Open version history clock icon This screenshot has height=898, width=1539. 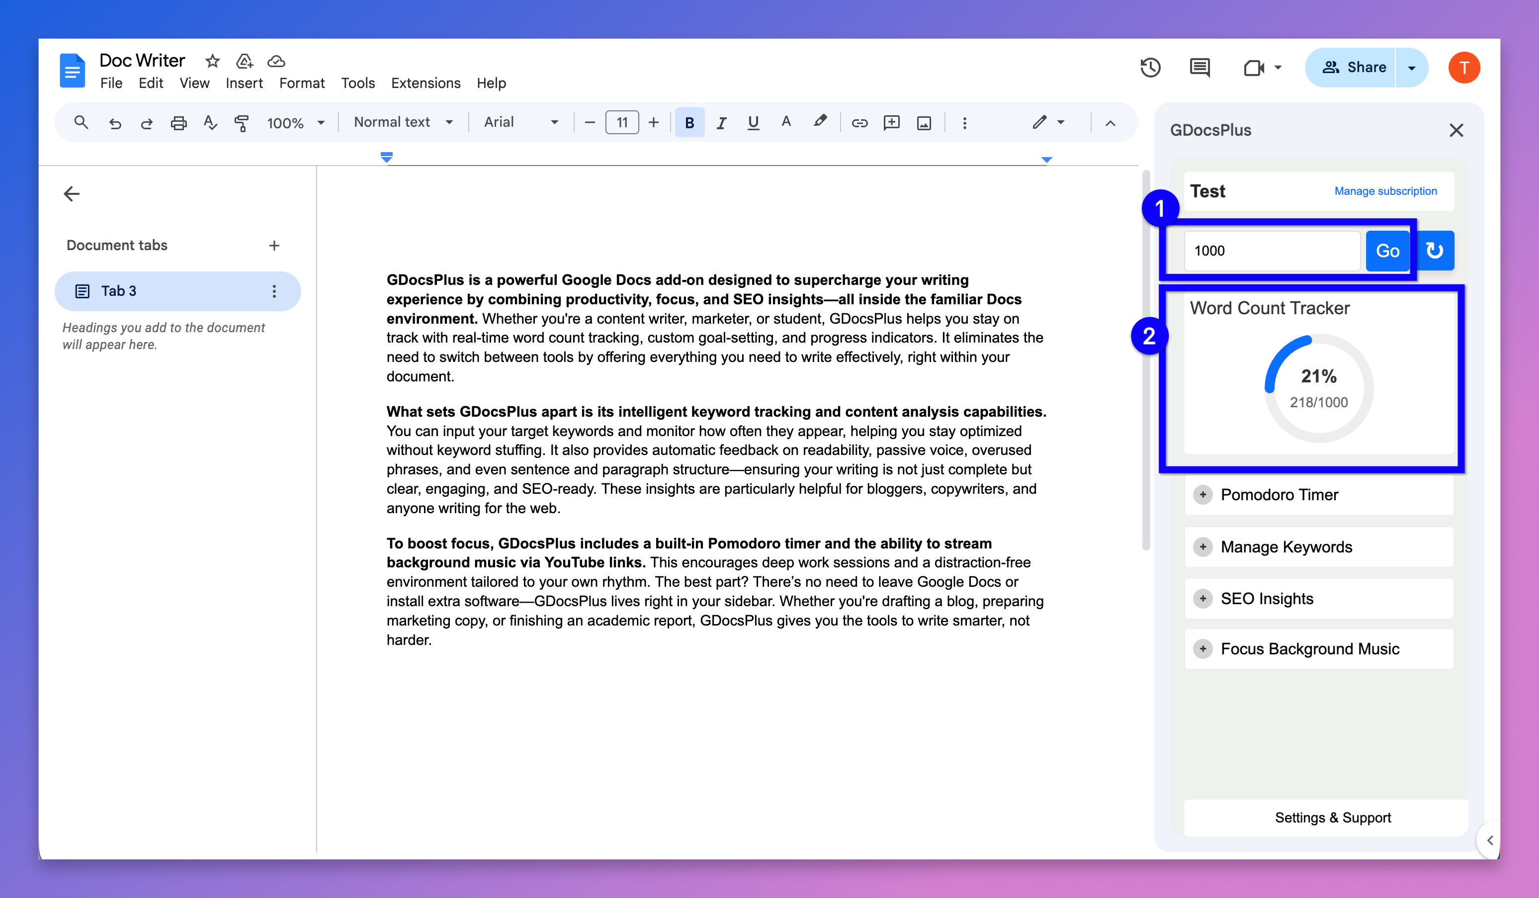1150,67
